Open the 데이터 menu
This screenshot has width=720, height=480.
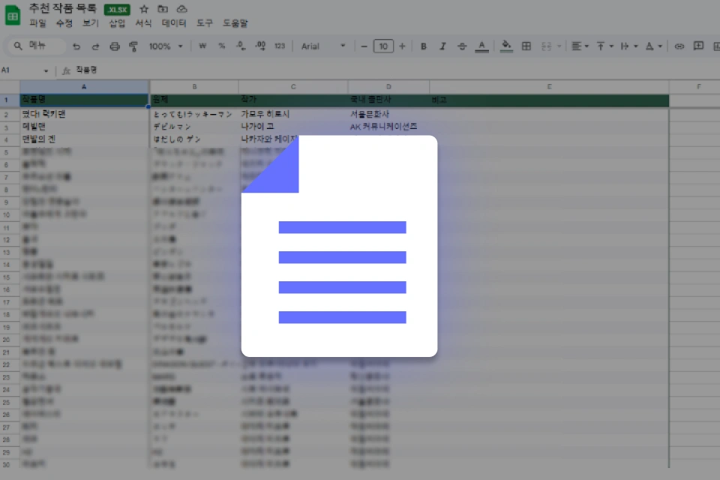coord(174,23)
